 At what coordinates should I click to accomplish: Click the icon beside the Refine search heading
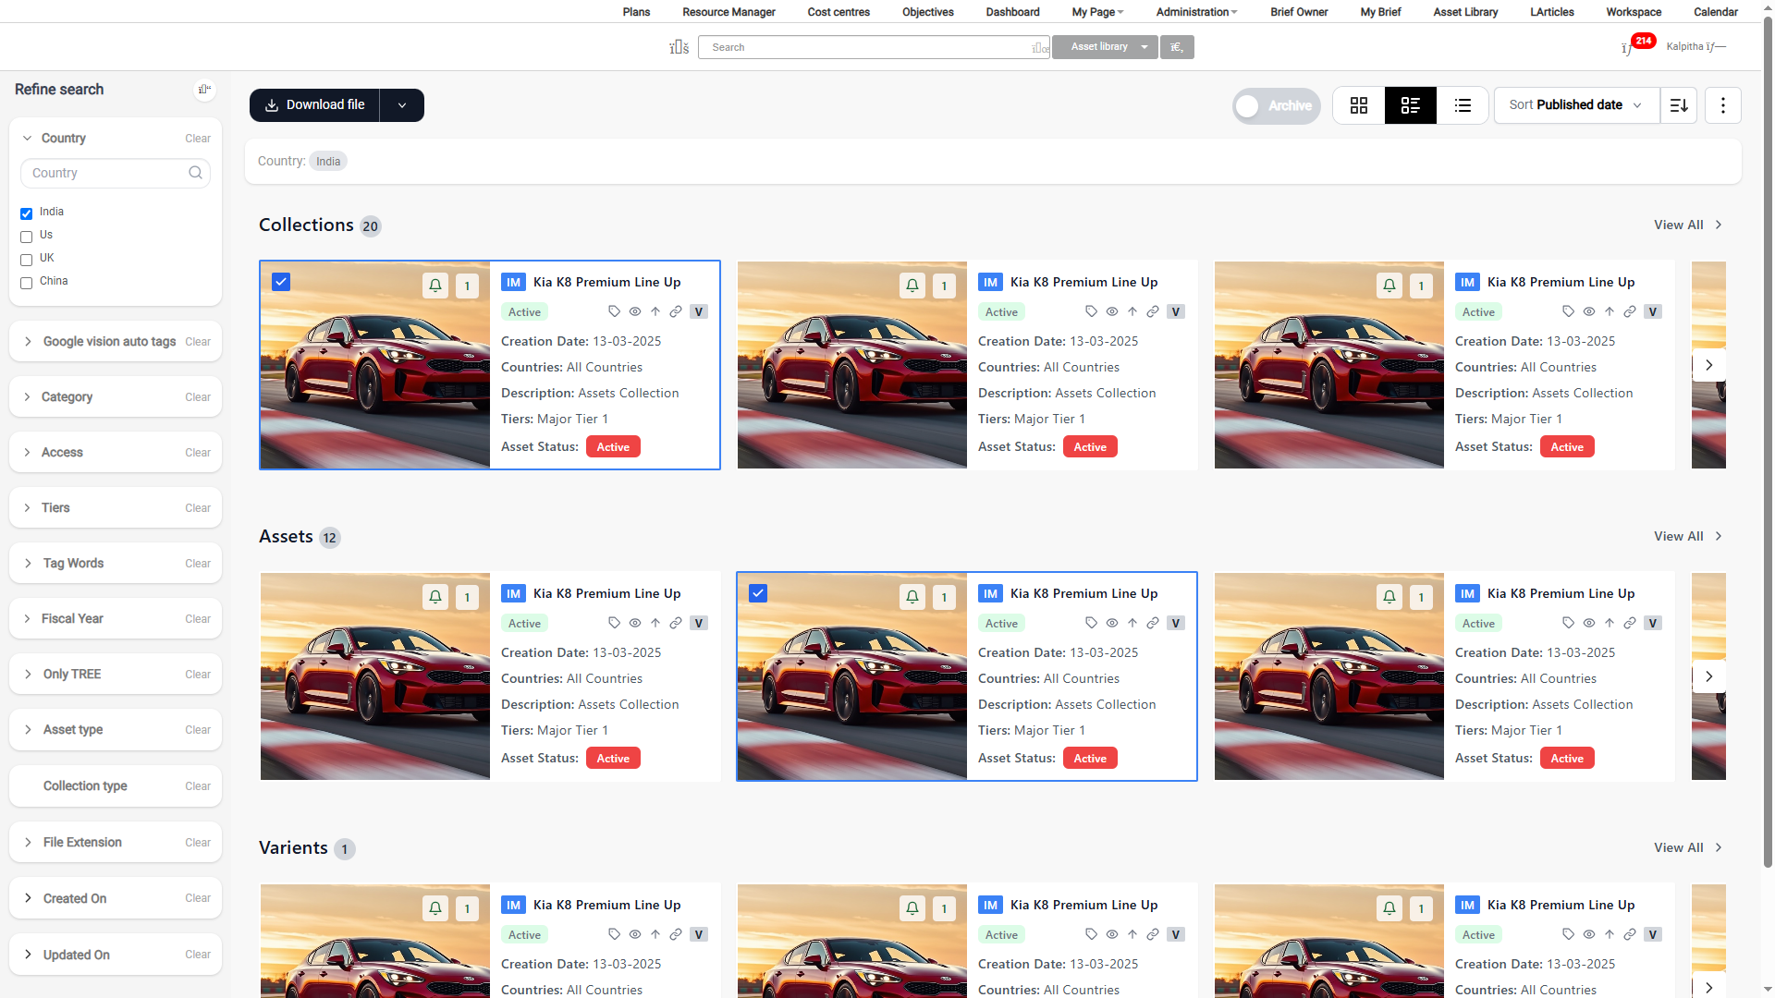pyautogui.click(x=204, y=90)
